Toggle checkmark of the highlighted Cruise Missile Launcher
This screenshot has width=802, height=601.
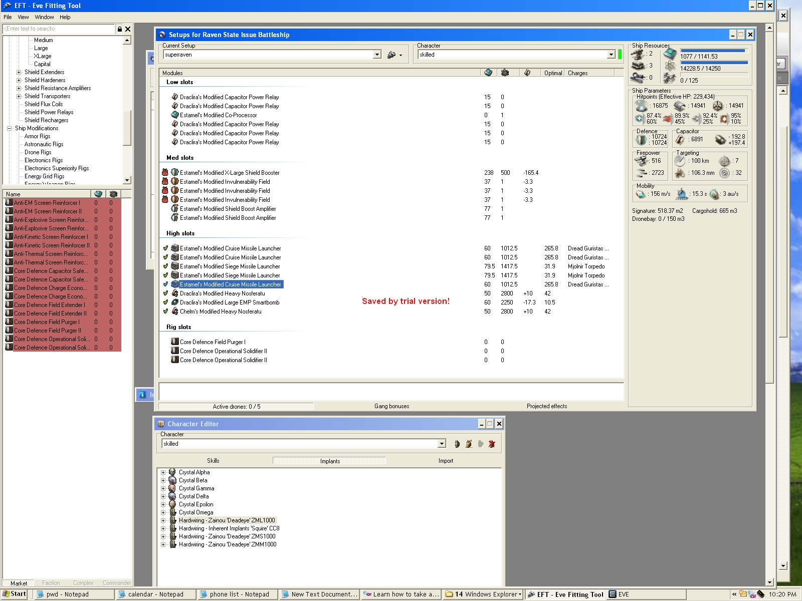point(165,284)
